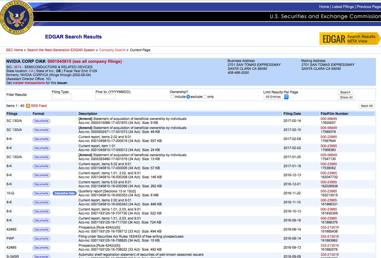Open SIC code 3674 link

tap(18, 67)
